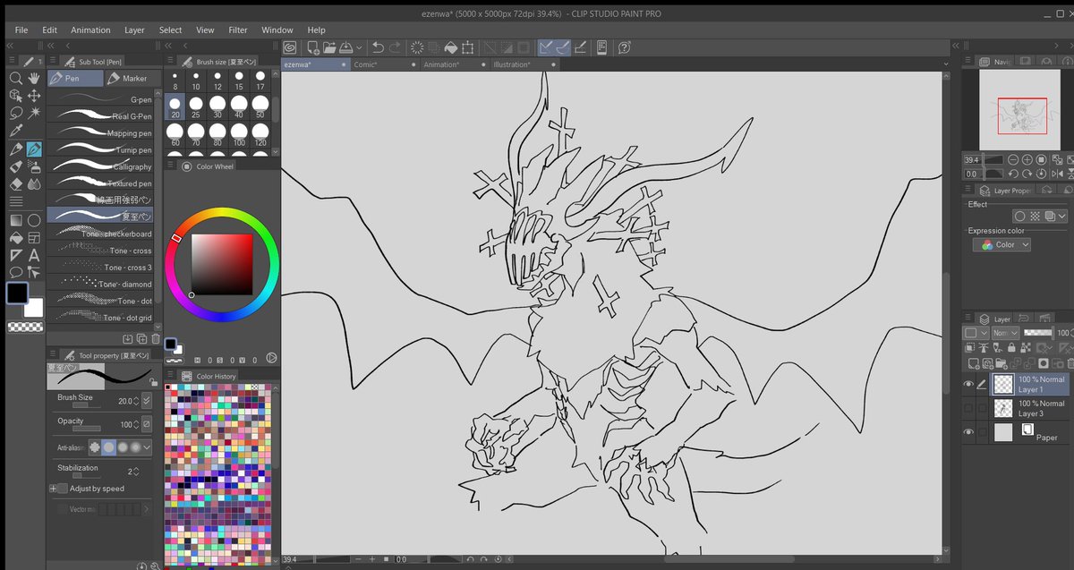The image size is (1074, 570).
Task: Click the Fill bucket icon in command bar
Action: click(x=451, y=47)
